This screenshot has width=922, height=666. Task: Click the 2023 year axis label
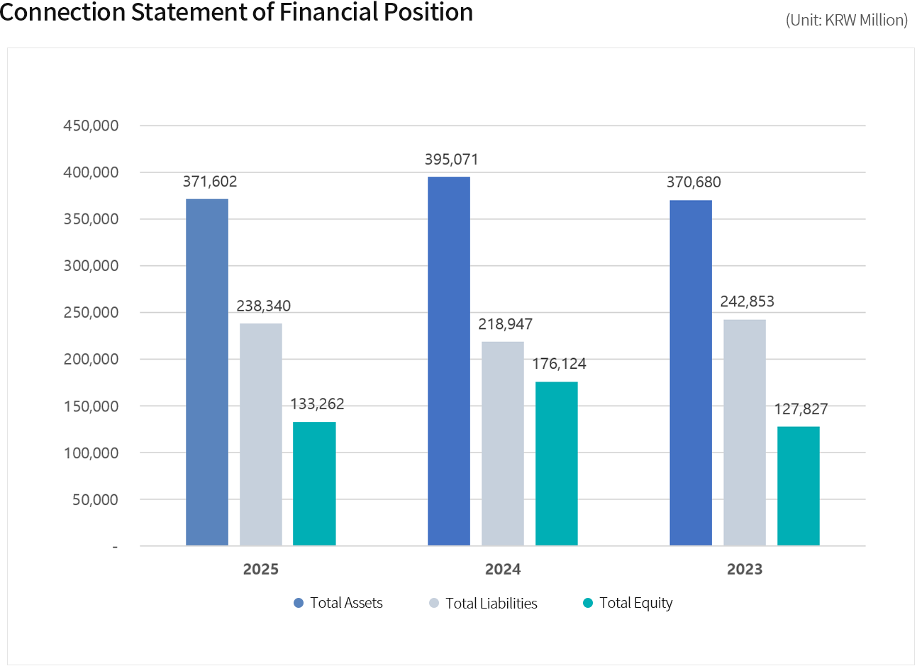(745, 569)
